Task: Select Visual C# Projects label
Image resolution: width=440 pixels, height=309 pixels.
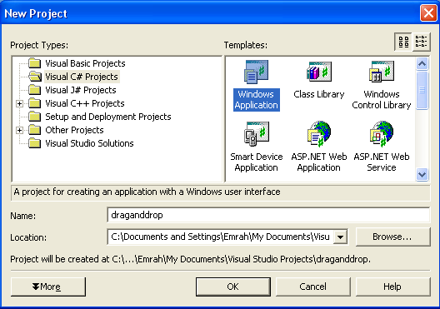Action: pyautogui.click(x=82, y=77)
